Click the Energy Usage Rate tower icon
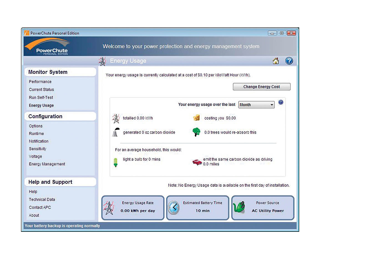 (109, 207)
